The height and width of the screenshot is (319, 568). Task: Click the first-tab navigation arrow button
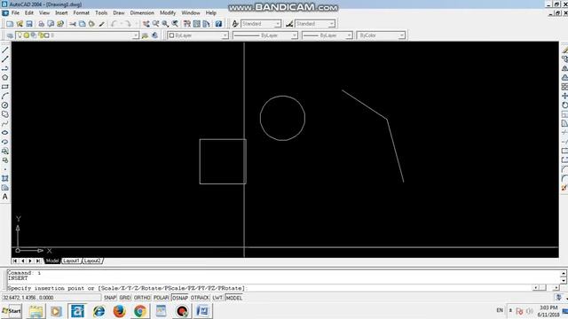tap(15, 261)
